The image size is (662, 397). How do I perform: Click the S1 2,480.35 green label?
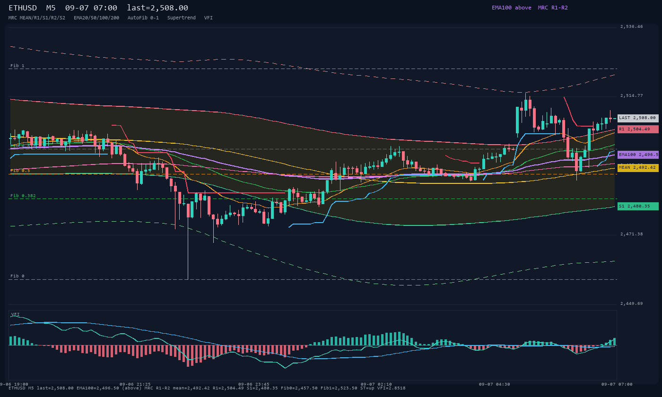(638, 206)
